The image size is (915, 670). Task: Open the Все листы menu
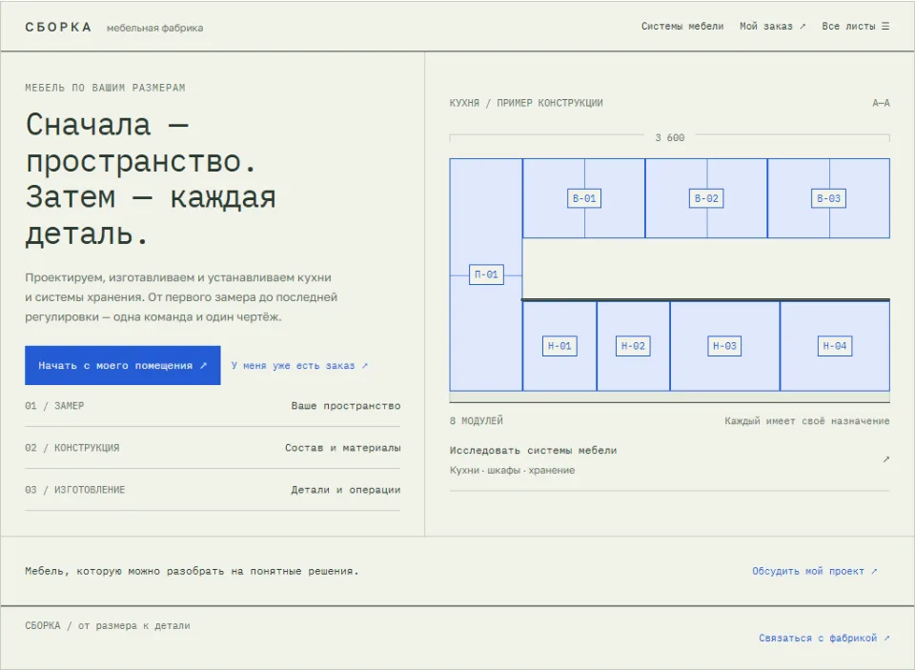856,27
